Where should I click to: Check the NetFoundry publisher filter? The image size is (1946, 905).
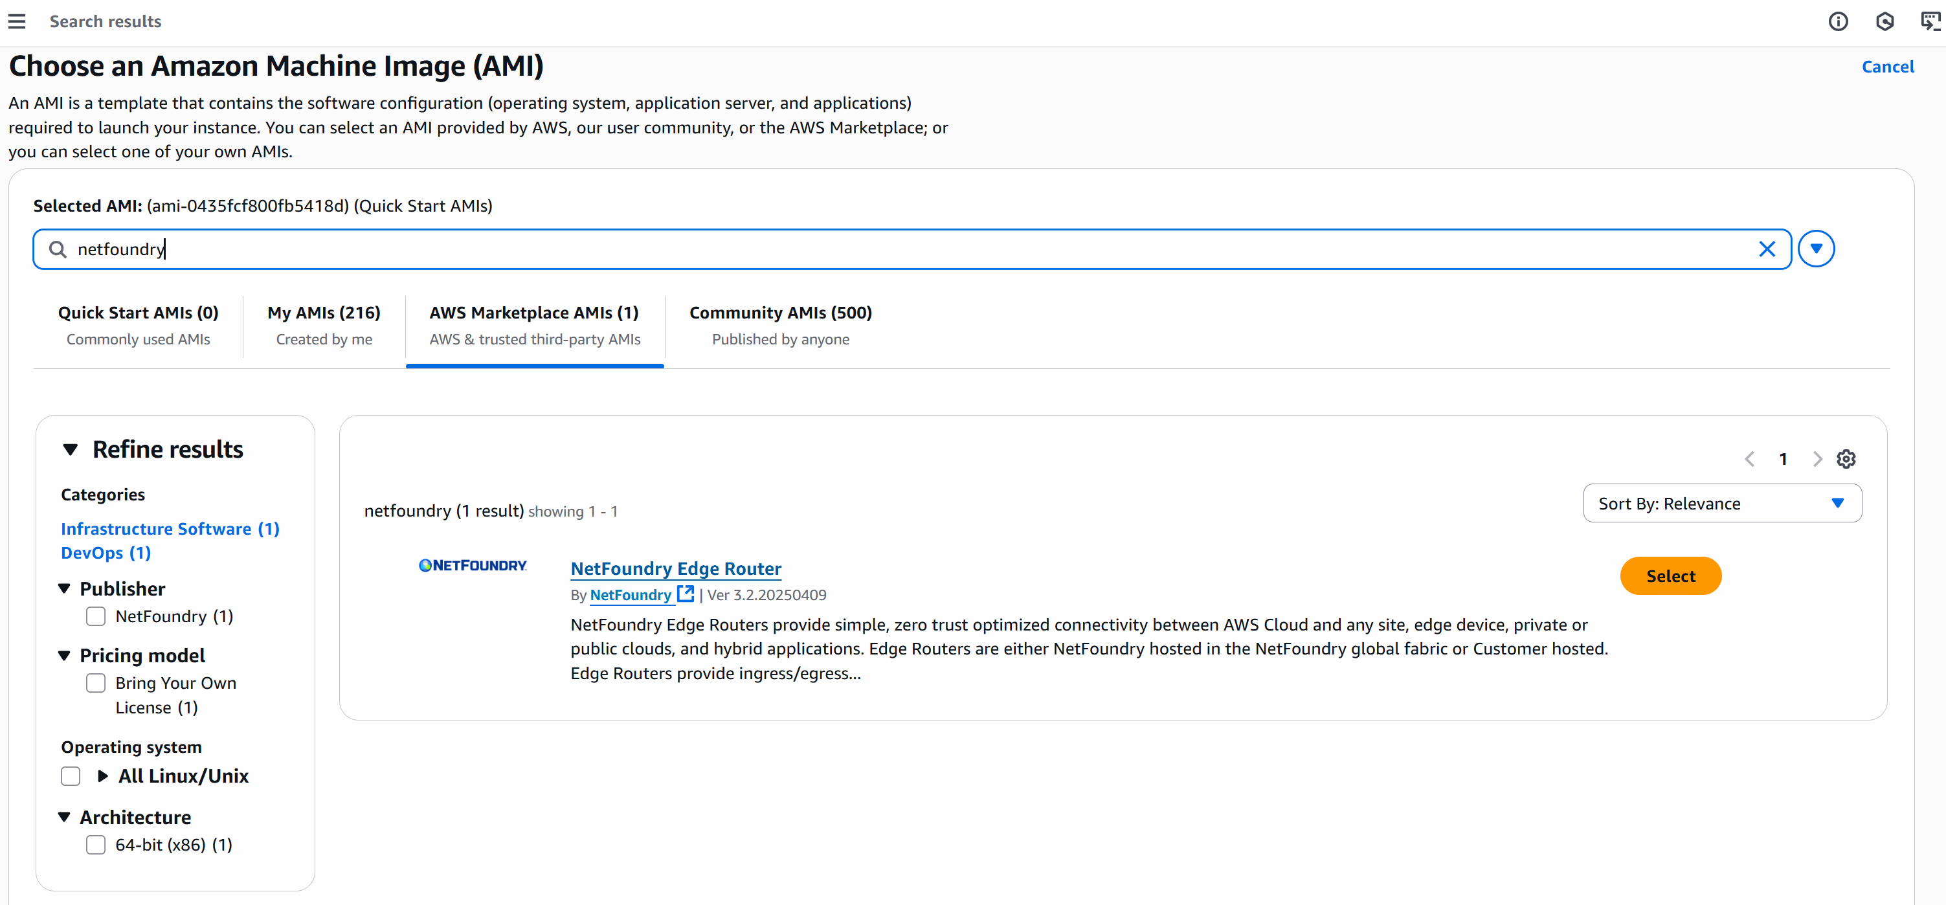pyautogui.click(x=96, y=616)
